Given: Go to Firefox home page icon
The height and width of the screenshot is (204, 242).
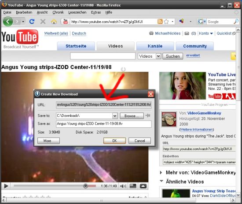Looking at the screenshot, I should pos(54,22).
